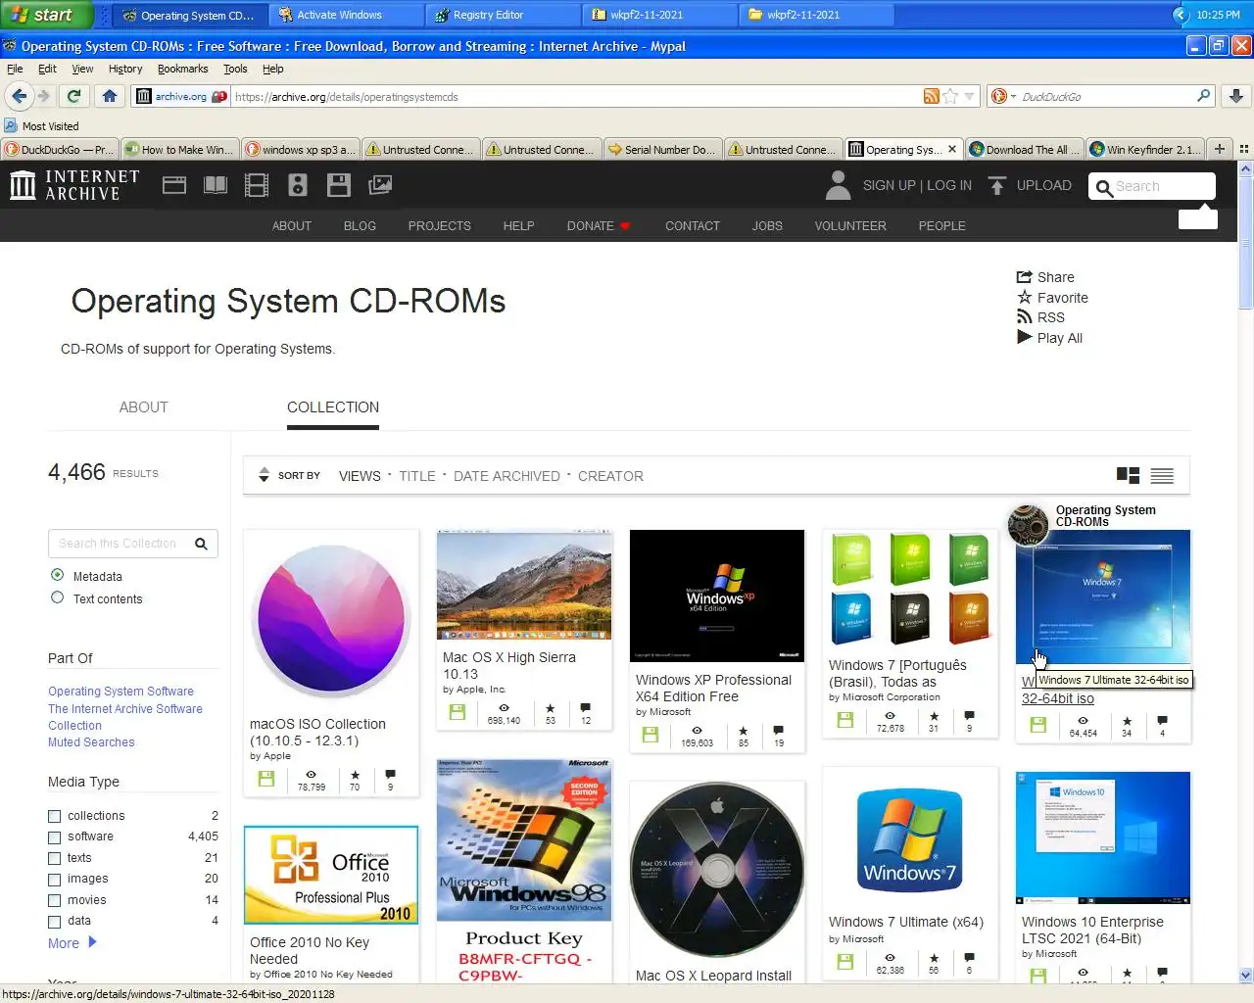Toggle sort direction arrows beside SORT BY
The height and width of the screenshot is (1003, 1254).
click(x=264, y=475)
